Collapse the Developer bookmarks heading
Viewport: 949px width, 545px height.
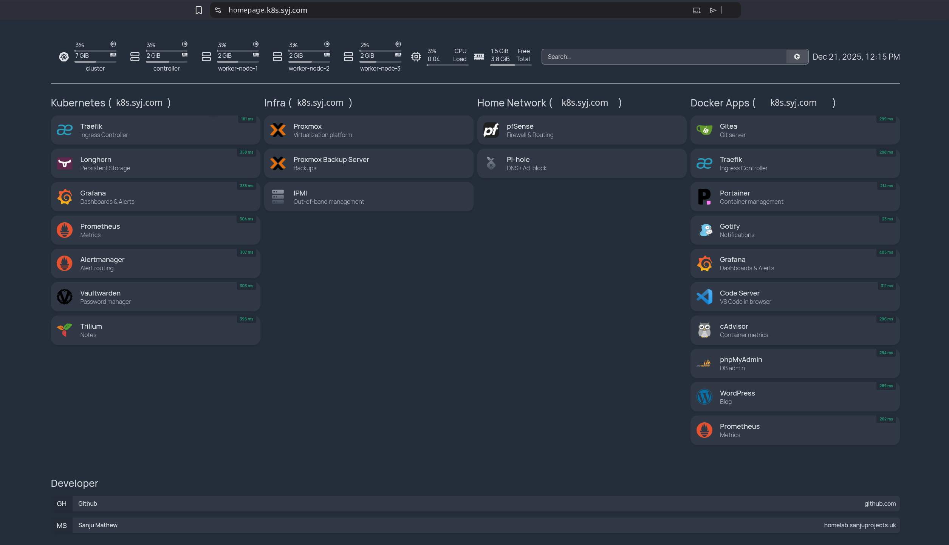[x=74, y=483]
